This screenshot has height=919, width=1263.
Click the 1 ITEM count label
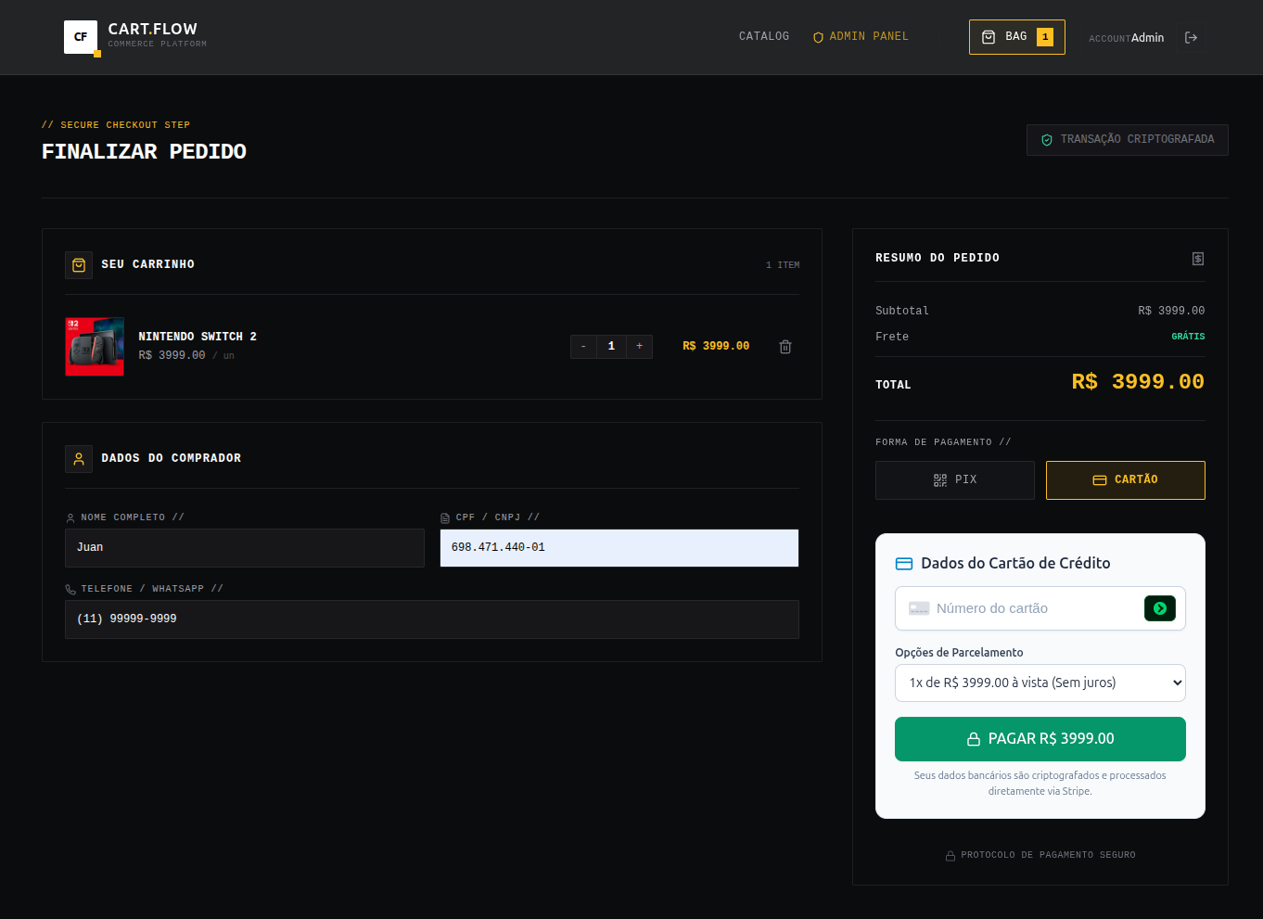[783, 265]
